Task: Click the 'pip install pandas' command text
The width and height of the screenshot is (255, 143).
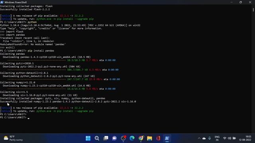Action: click(x=41, y=51)
